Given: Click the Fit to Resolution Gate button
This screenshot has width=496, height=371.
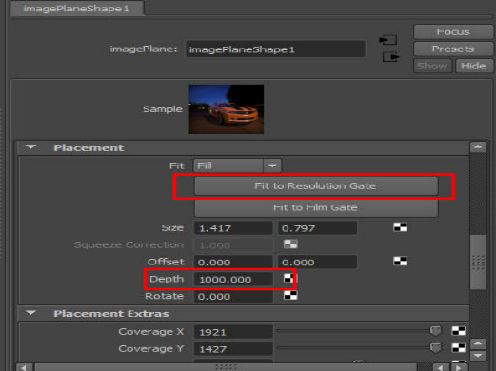Looking at the screenshot, I should pyautogui.click(x=316, y=185).
